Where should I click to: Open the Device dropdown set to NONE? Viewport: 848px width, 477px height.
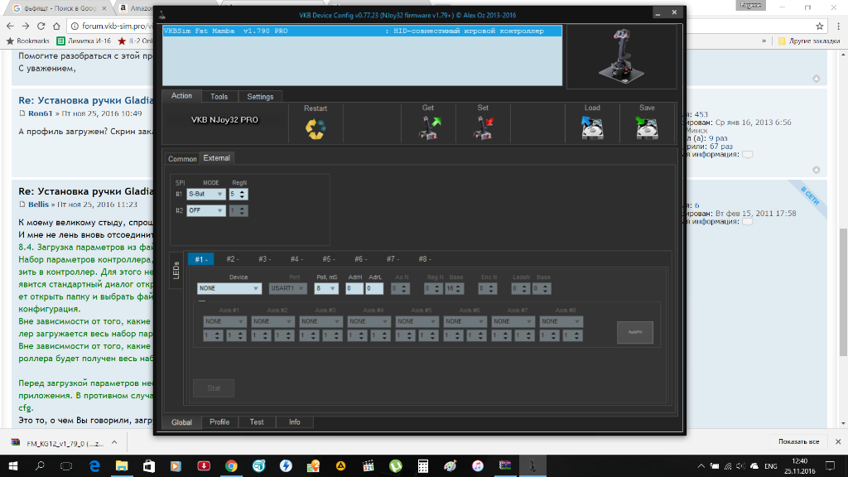[x=229, y=288]
